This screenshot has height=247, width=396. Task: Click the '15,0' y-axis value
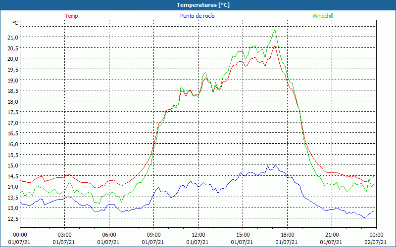pos(13,165)
